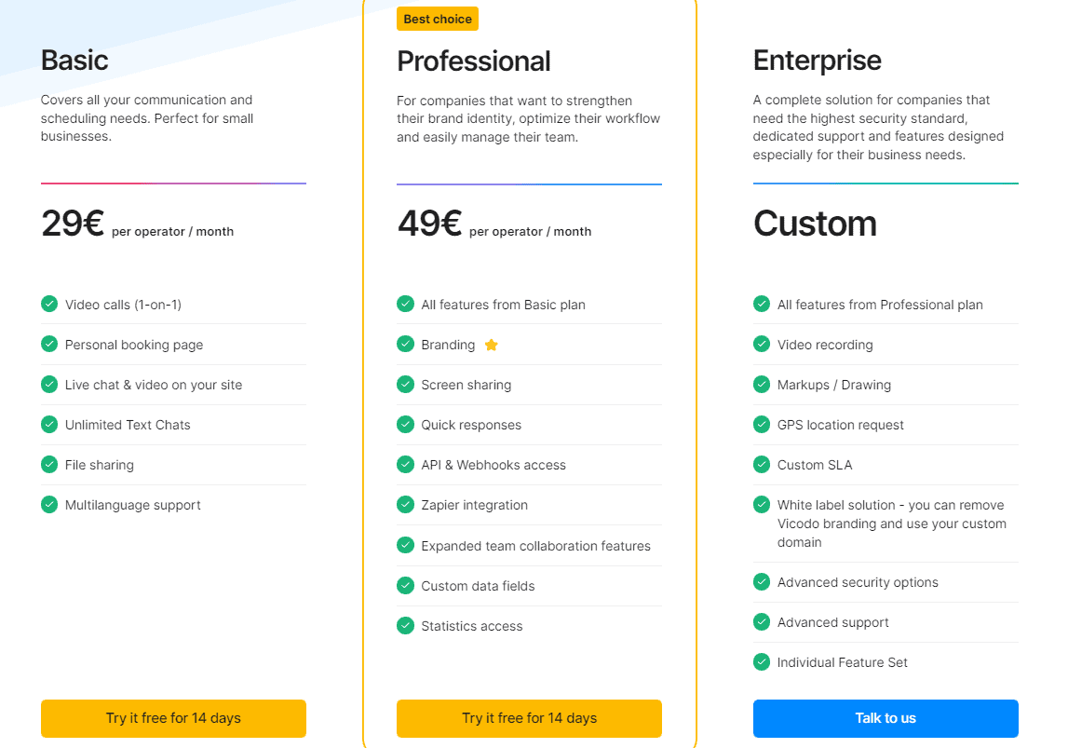Image resolution: width=1068 pixels, height=748 pixels.
Task: Click the green check beside Advanced support
Action: [762, 621]
